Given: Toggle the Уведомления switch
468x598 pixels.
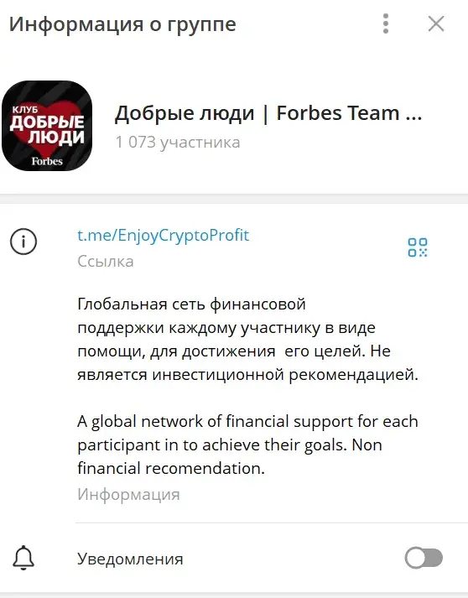Looking at the screenshot, I should click(424, 558).
